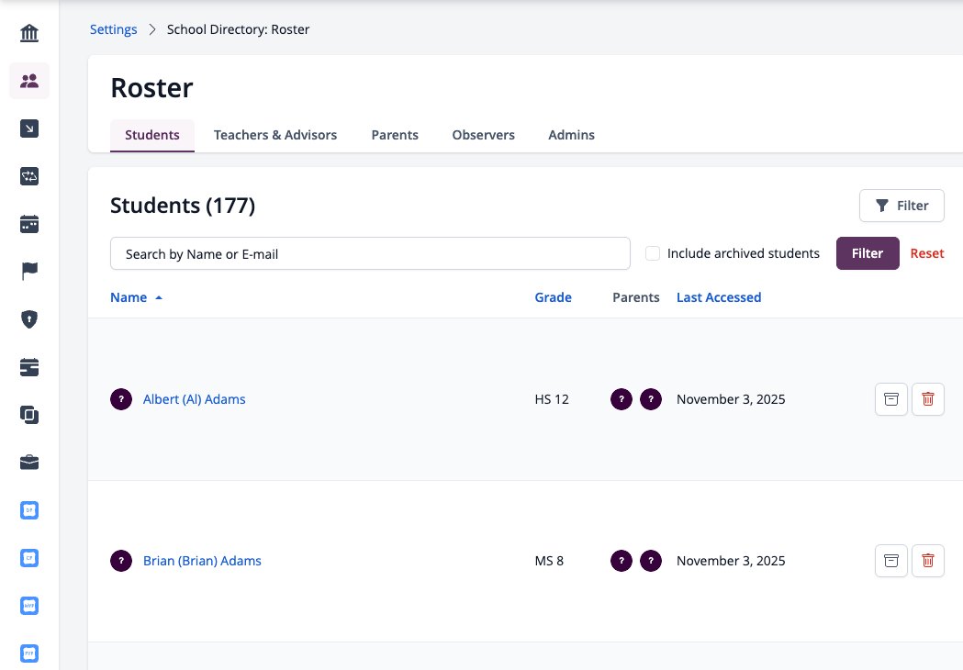Switch to the Parents tab
The width and height of the screenshot is (963, 670).
[395, 135]
